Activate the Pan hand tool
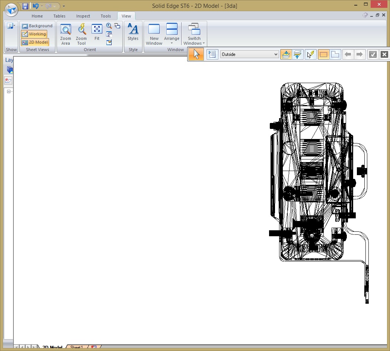 tap(109, 34)
